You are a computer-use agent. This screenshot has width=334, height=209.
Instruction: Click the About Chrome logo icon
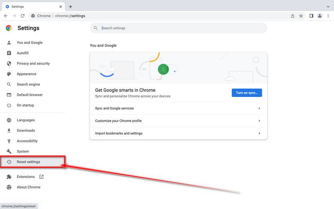(x=9, y=187)
